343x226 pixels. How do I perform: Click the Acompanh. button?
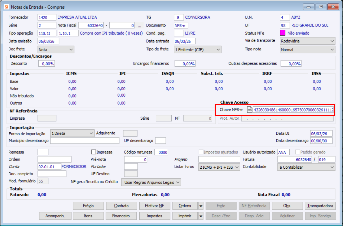(55, 216)
